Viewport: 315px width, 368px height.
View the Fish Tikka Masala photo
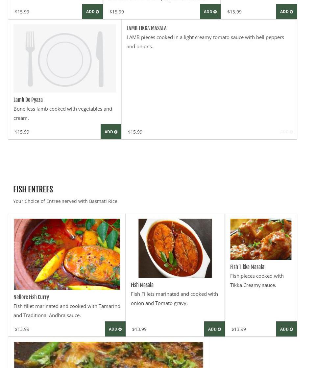click(261, 239)
